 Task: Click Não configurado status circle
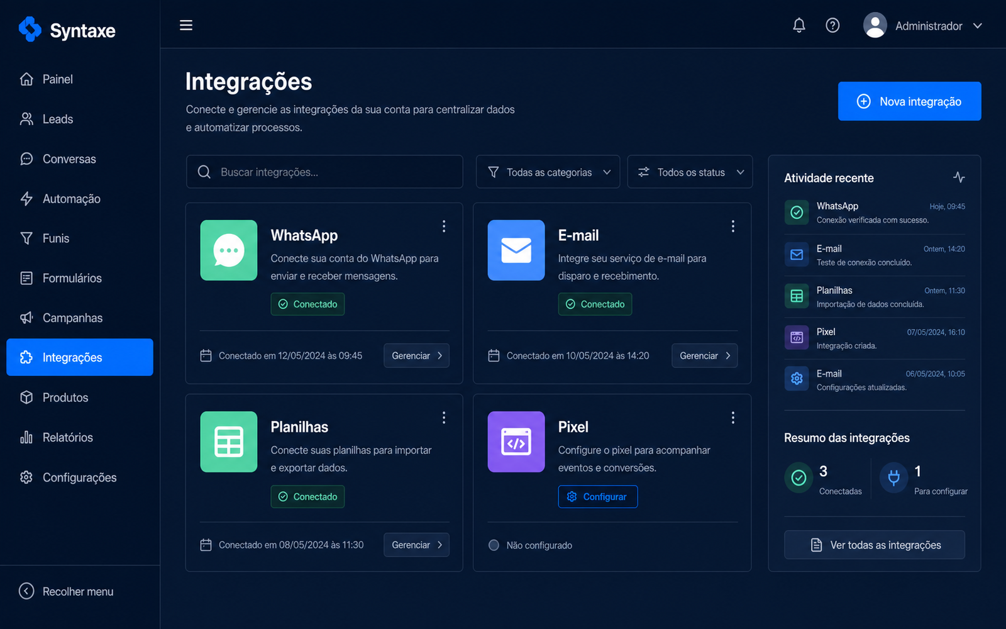tap(494, 545)
